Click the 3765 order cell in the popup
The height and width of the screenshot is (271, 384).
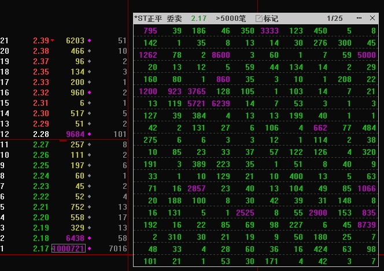(x=197, y=91)
